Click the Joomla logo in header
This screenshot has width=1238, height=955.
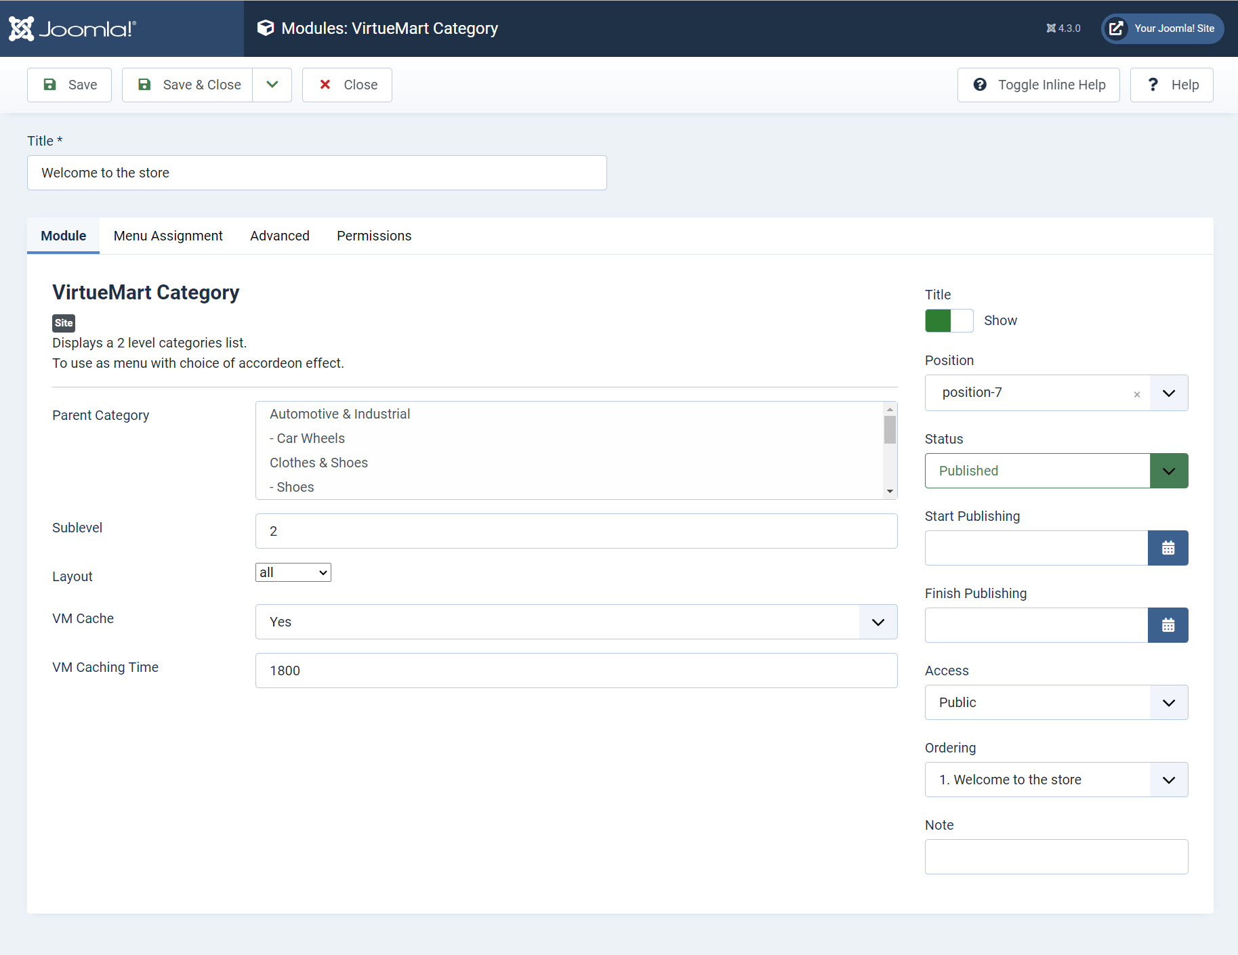click(x=73, y=28)
